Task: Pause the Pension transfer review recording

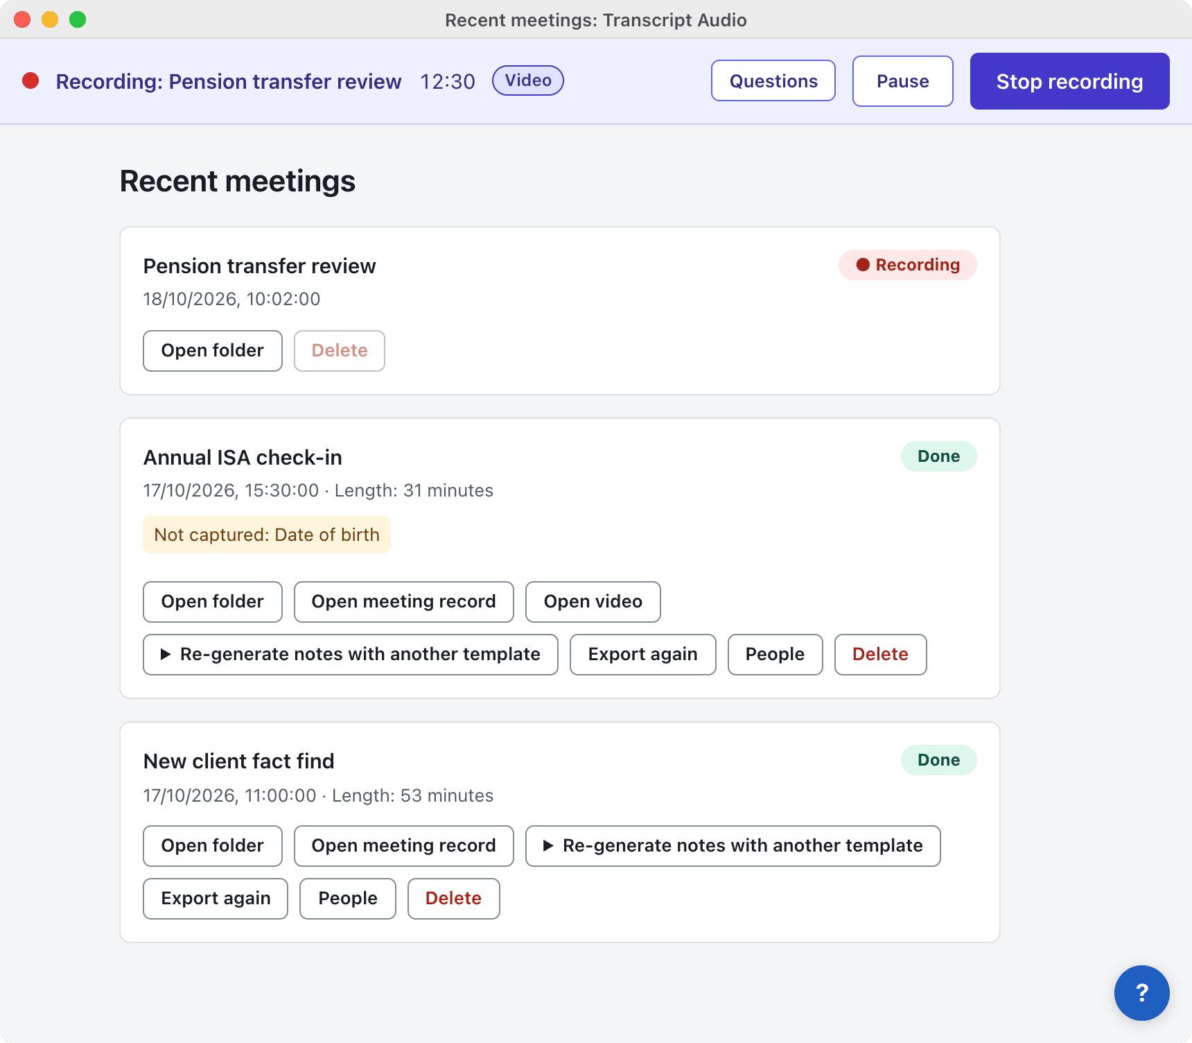Action: [x=902, y=81]
